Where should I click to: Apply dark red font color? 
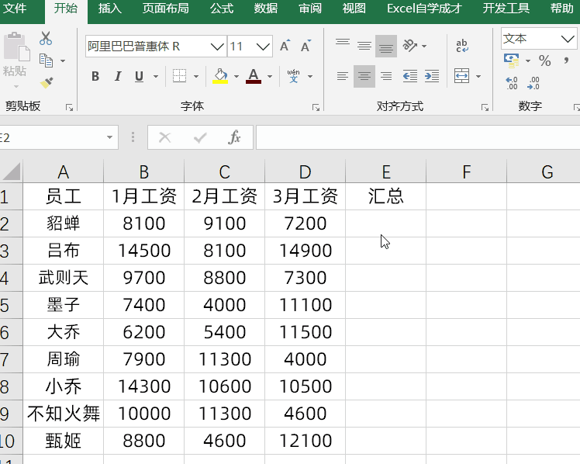pyautogui.click(x=254, y=76)
